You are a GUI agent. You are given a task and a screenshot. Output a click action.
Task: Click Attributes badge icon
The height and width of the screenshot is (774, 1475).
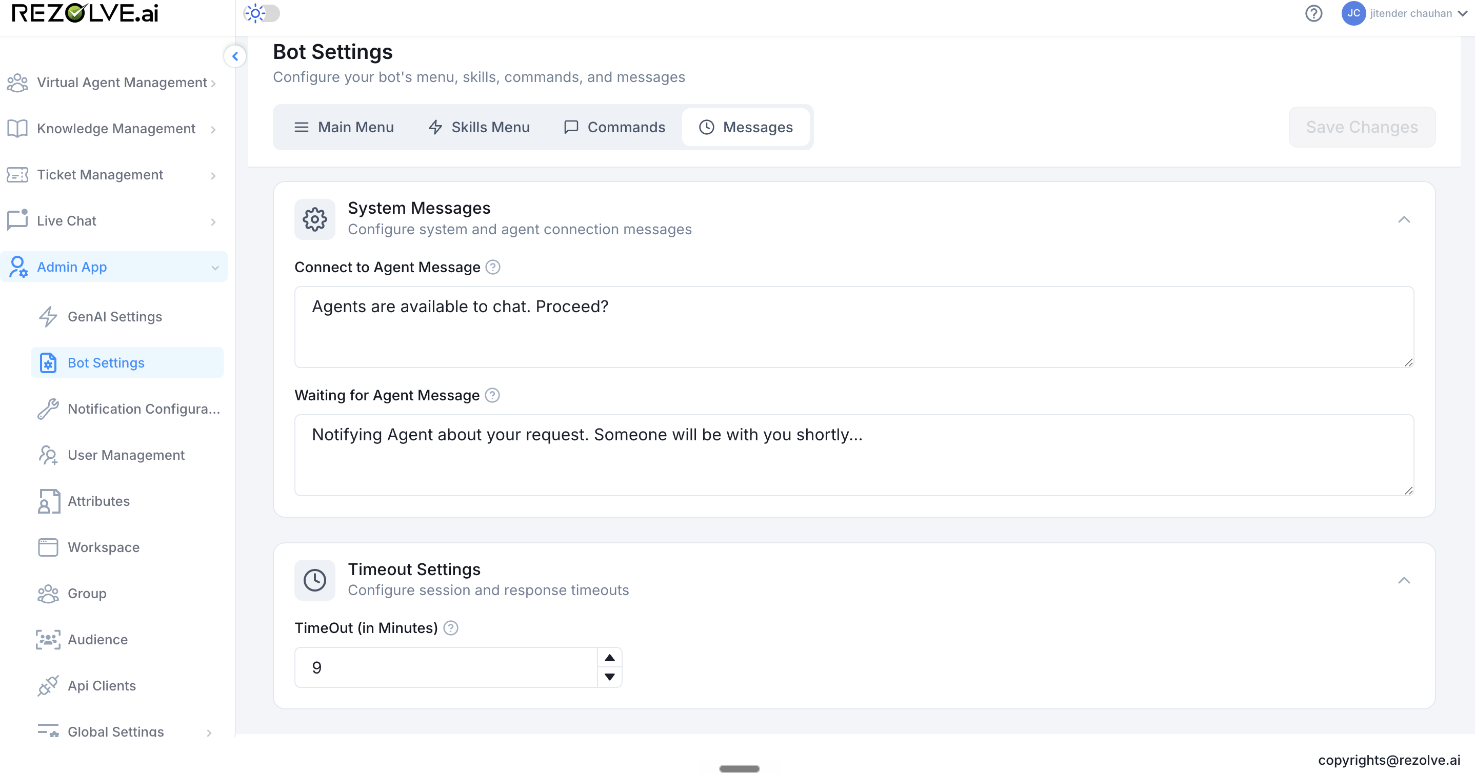click(48, 501)
